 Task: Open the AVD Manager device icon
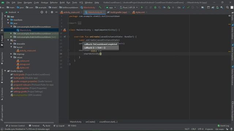217,7
